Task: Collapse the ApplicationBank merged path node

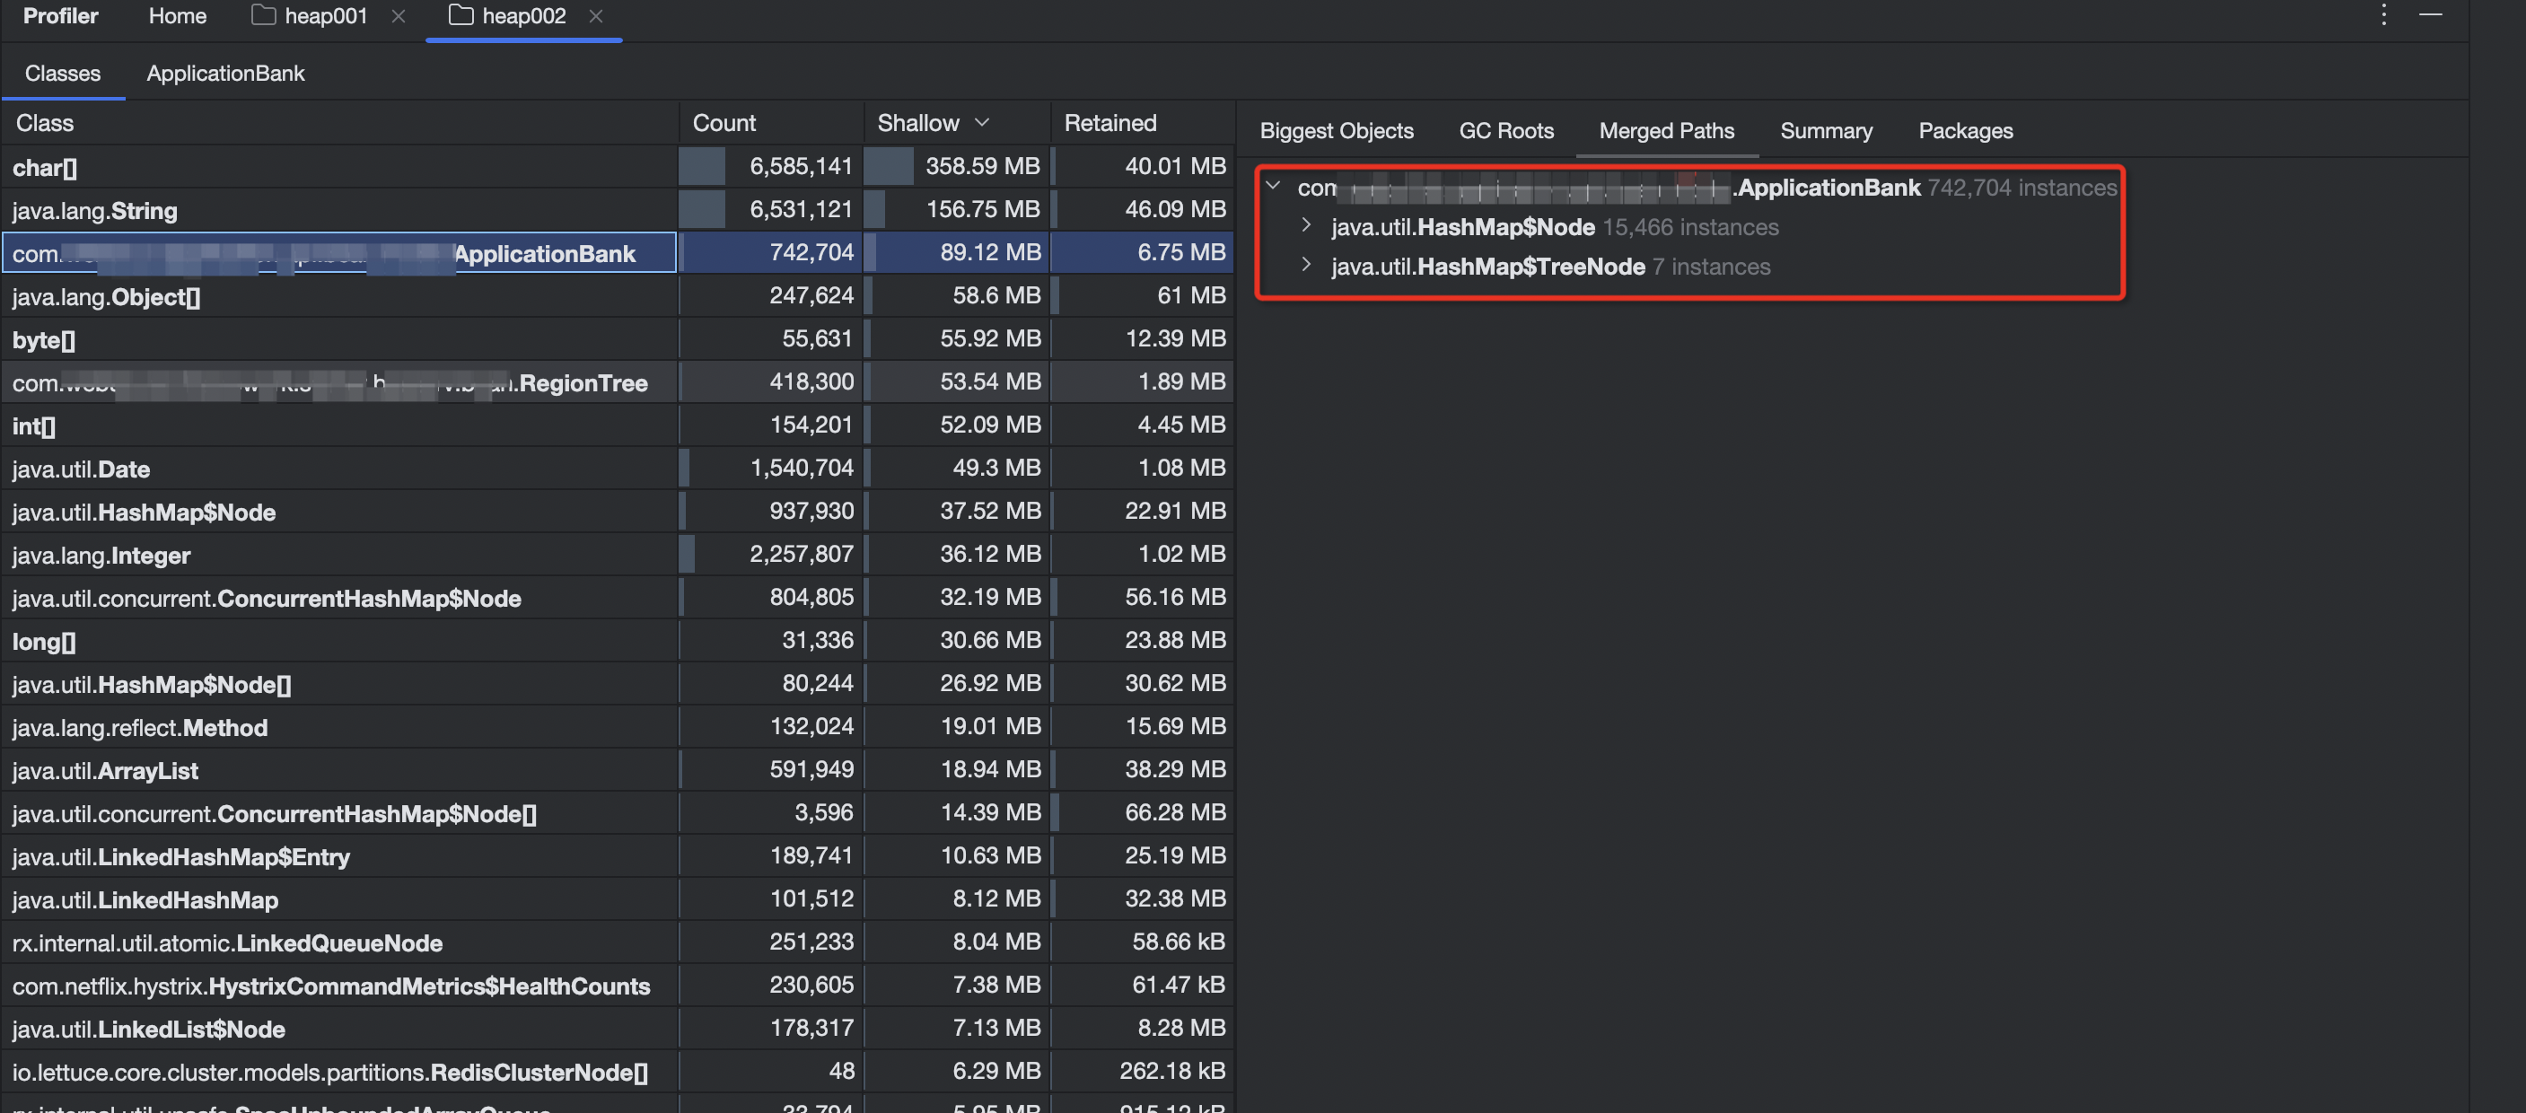Action: (x=1273, y=187)
